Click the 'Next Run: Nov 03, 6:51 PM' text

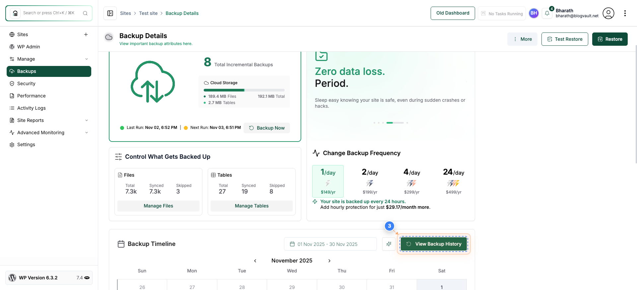tap(216, 128)
